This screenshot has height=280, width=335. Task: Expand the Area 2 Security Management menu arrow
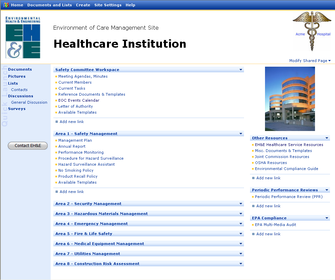tap(241, 204)
